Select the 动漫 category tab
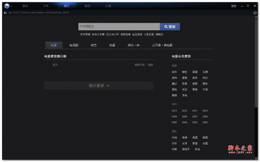This screenshot has height=162, width=260. [x=112, y=45]
